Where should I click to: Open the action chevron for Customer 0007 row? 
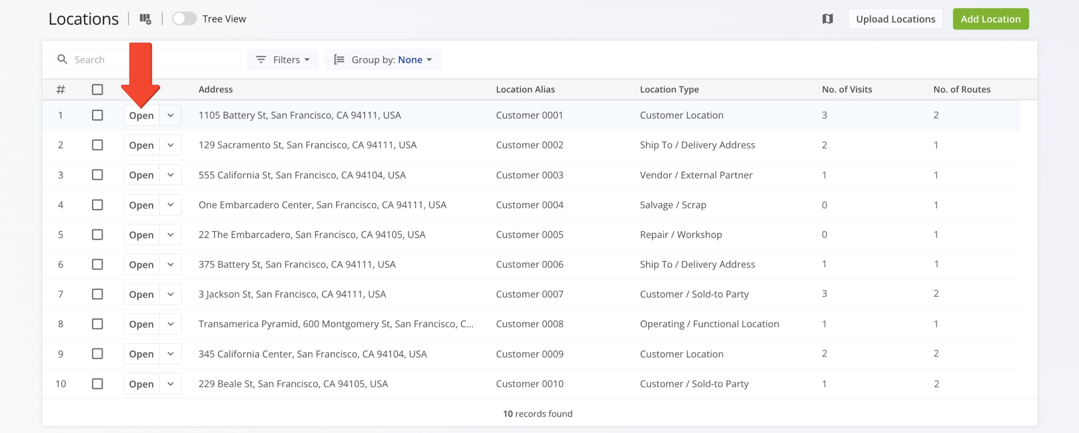point(171,295)
